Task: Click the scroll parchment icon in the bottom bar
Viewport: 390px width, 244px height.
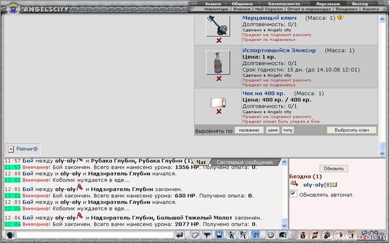Action: 315,235
